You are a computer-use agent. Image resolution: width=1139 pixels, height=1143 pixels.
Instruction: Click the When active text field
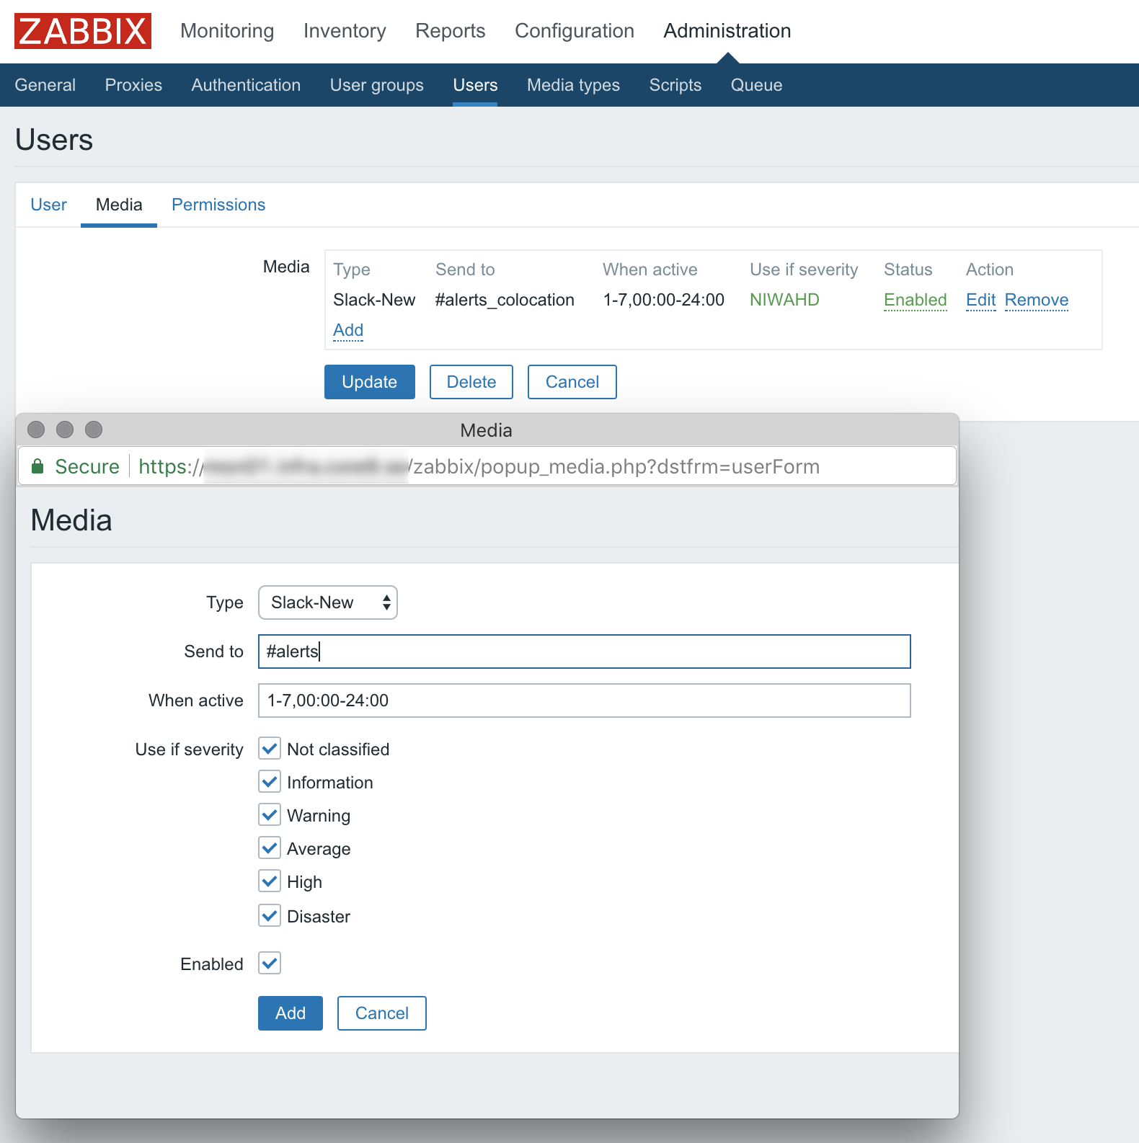(x=584, y=701)
